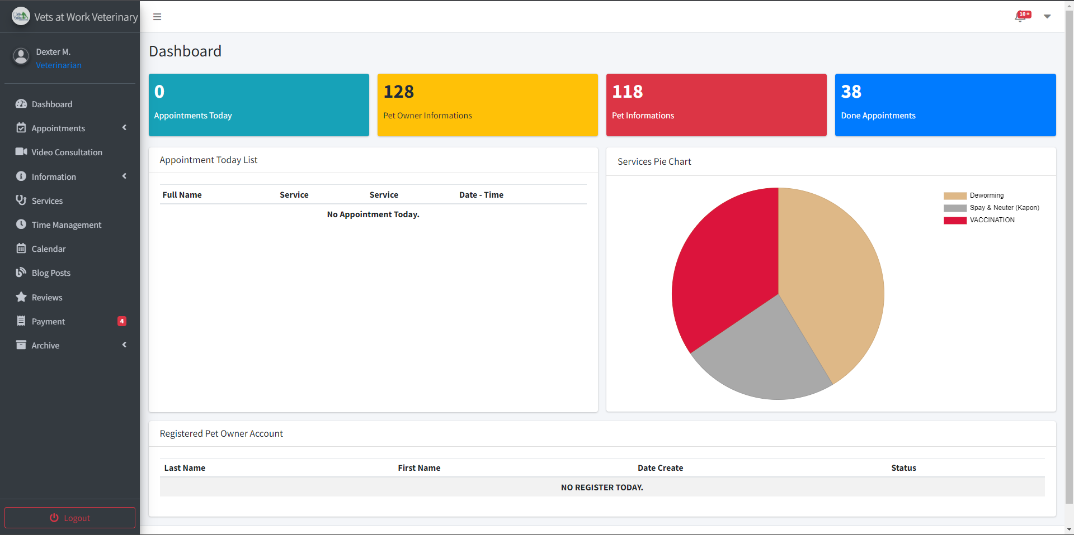Click the Dexter M. user name
The height and width of the screenshot is (535, 1074).
pos(53,52)
